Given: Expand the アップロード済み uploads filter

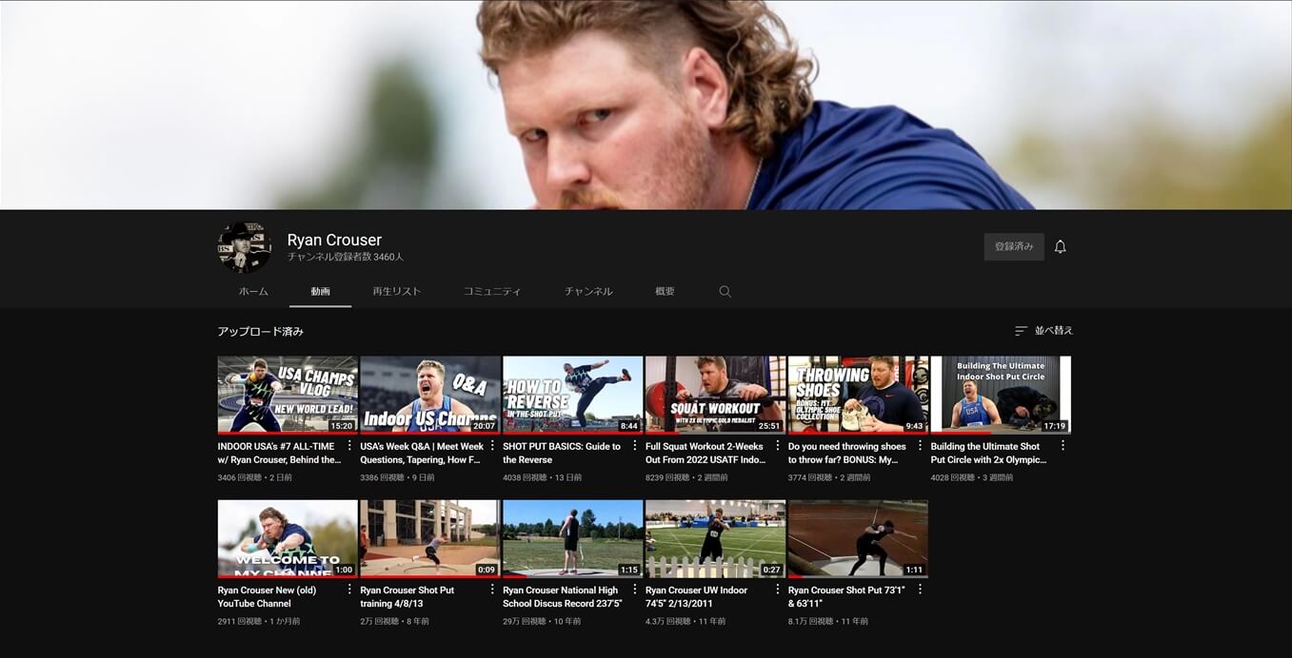Looking at the screenshot, I should 260,332.
